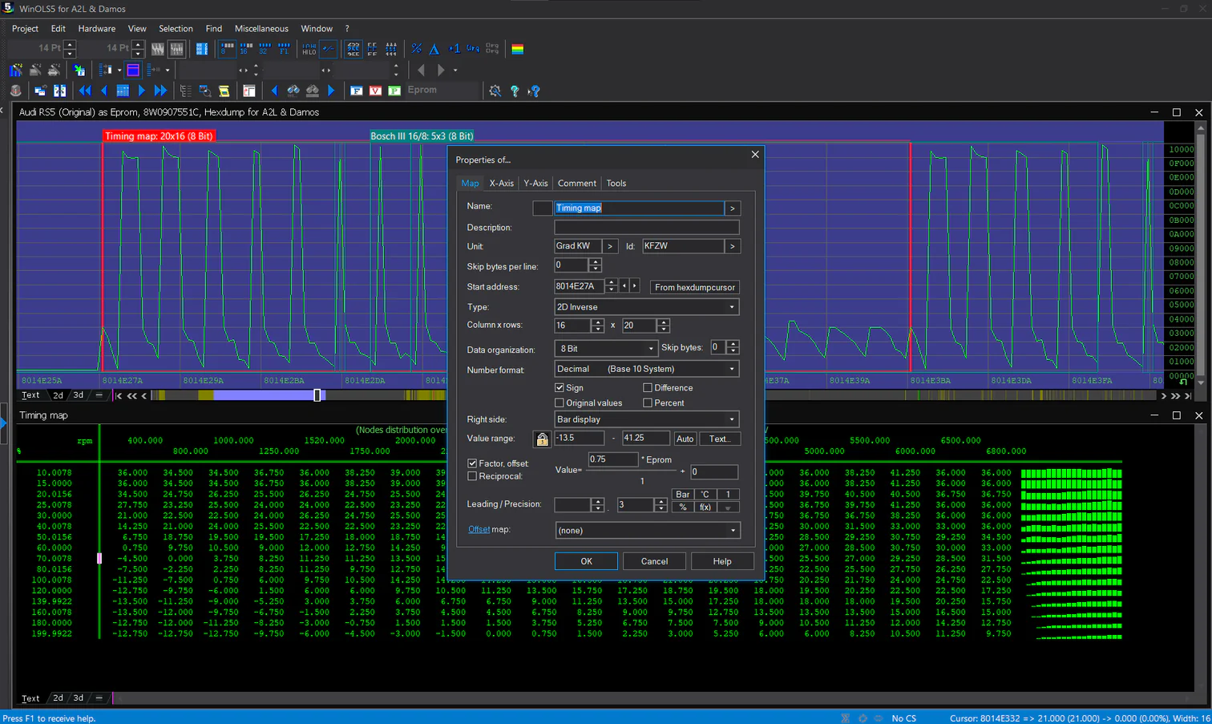1212x724 pixels.
Task: Click the blue F toolbar icon
Action: [x=357, y=91]
